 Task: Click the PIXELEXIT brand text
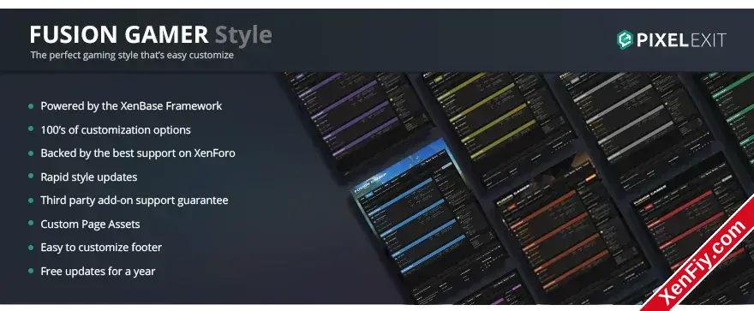click(x=681, y=40)
